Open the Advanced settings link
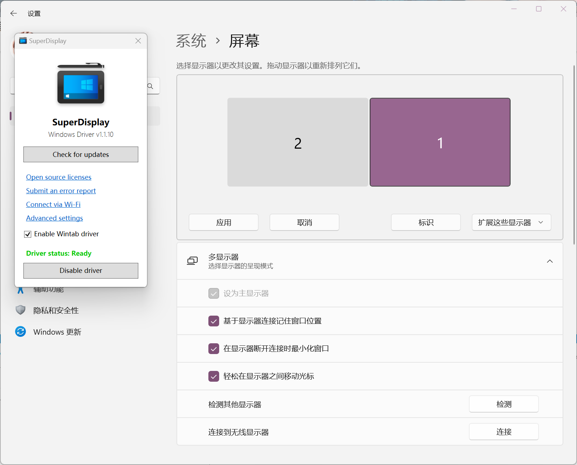The image size is (577, 465). click(55, 218)
